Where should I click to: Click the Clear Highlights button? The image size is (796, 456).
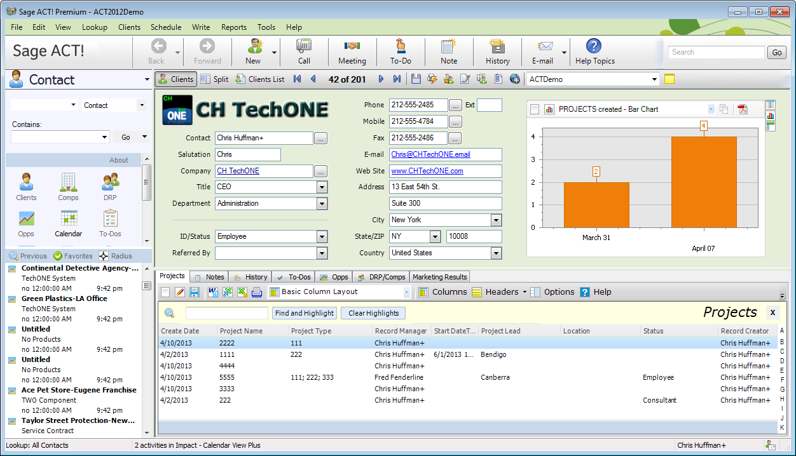(374, 313)
